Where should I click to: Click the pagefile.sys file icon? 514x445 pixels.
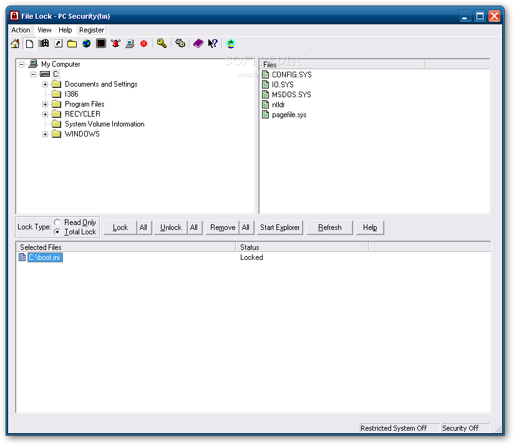tap(266, 114)
